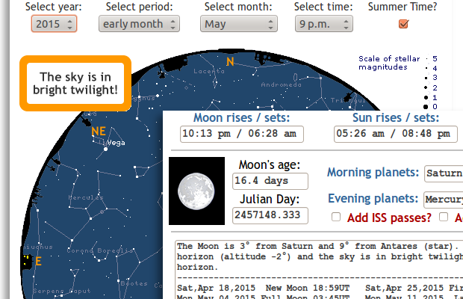Image resolution: width=463 pixels, height=299 pixels.
Task: Click the Sat, Apr 18, 2015 New Moon line
Action: pos(264,288)
